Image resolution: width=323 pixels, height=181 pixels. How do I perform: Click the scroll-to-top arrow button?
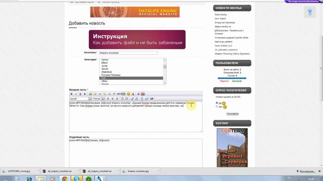(x=310, y=12)
